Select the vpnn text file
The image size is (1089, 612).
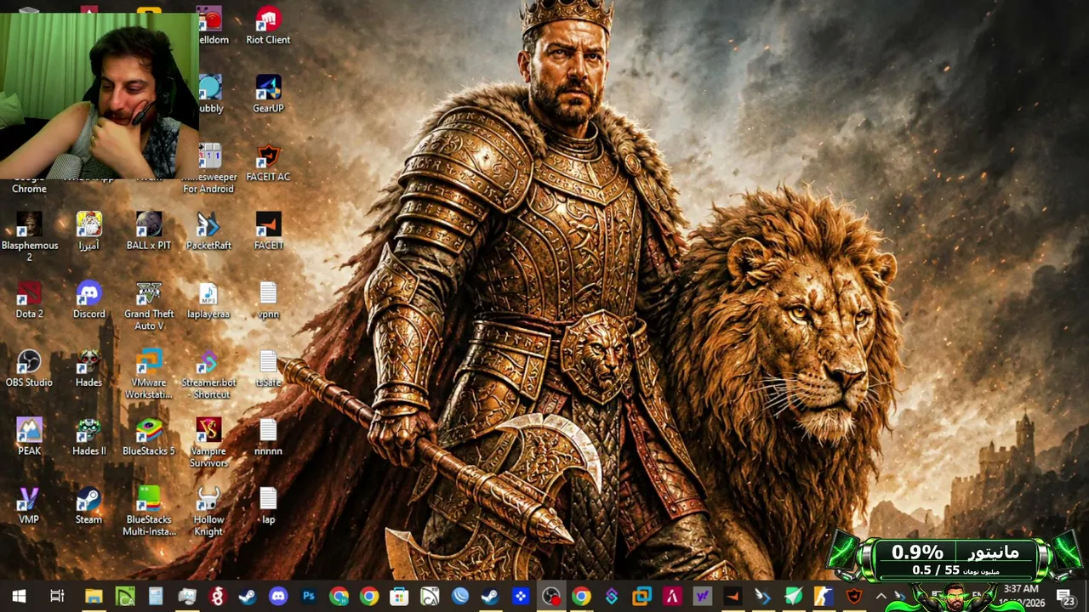click(268, 301)
